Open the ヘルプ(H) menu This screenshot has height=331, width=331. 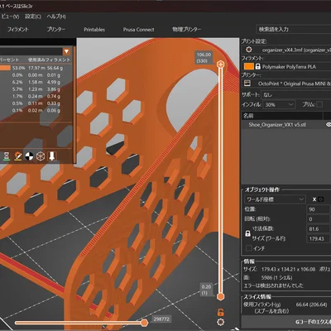coord(56,17)
